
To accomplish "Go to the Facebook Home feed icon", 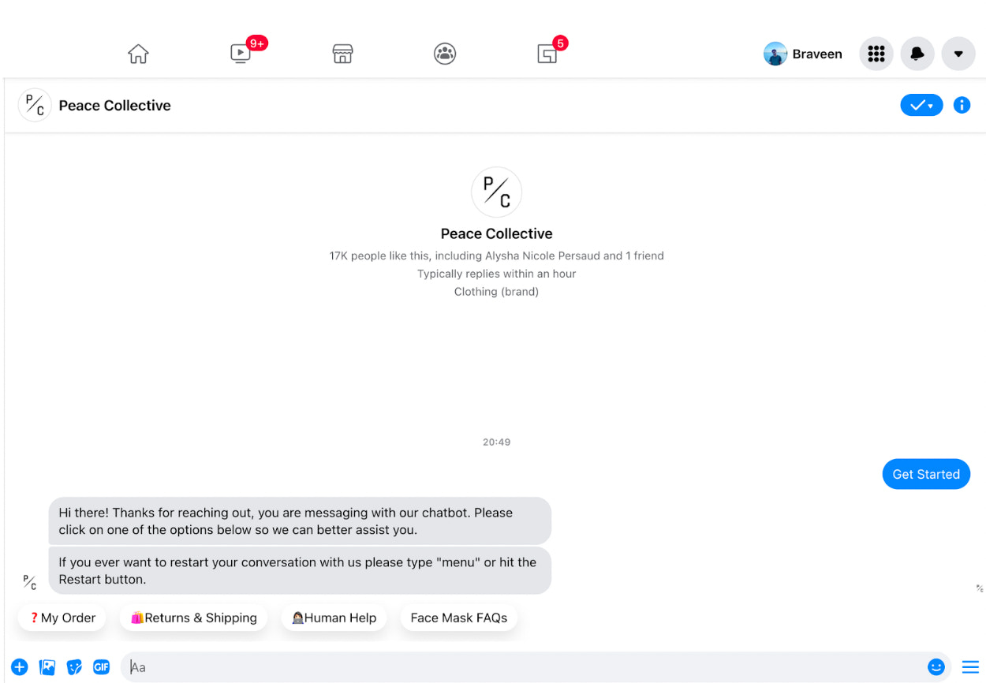I will [138, 54].
